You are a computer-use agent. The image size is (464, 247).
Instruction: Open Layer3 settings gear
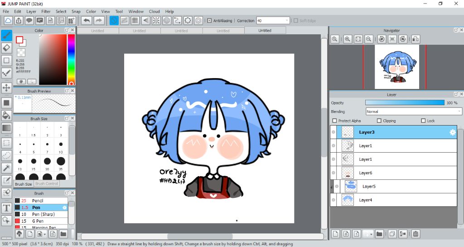point(453,132)
